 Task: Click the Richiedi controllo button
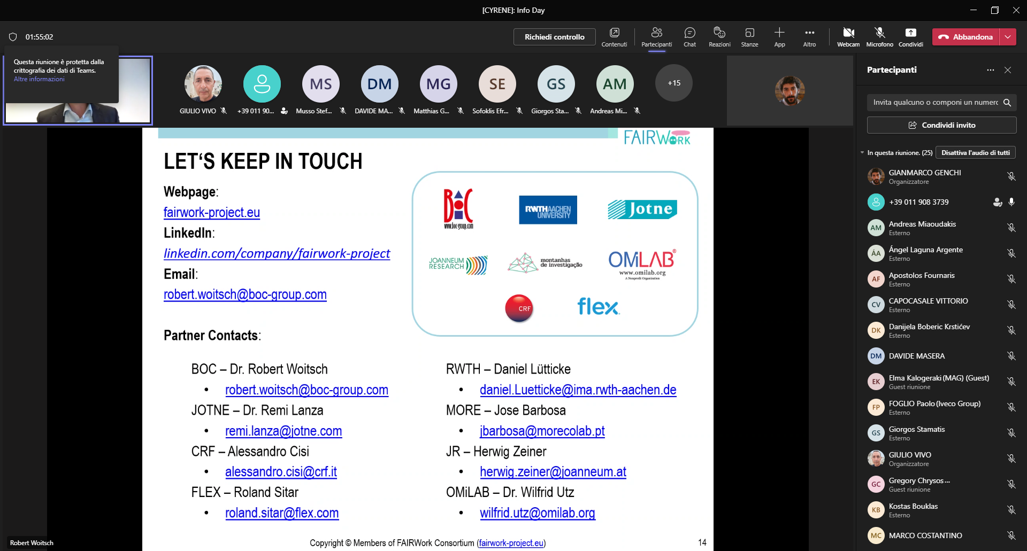coord(554,37)
